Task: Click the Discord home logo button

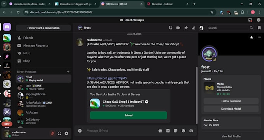Action: click(x=7, y=27)
